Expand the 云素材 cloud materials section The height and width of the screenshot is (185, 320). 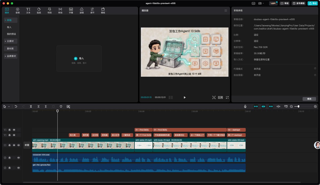coord(11,41)
